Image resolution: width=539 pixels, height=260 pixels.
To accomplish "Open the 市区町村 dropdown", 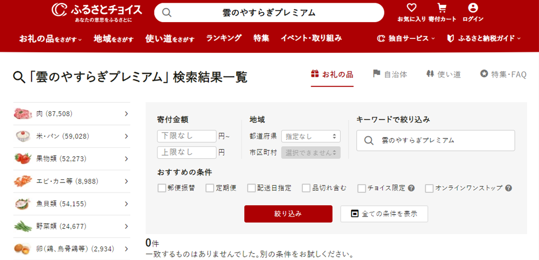I will pyautogui.click(x=311, y=152).
